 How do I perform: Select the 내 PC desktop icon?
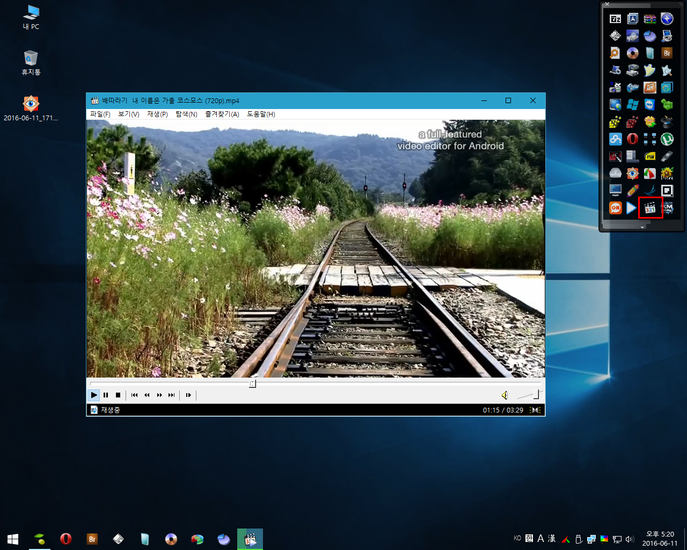tap(31, 17)
